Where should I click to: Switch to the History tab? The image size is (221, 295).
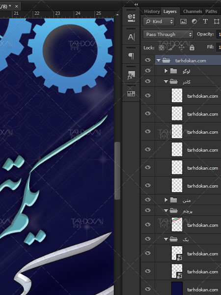tap(152, 11)
